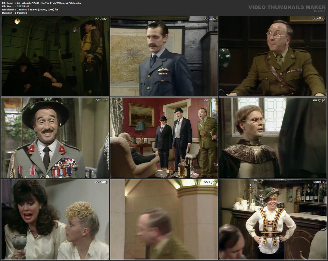Select the thumbnail stamped 00:23:20

pyautogui.click(x=164, y=220)
